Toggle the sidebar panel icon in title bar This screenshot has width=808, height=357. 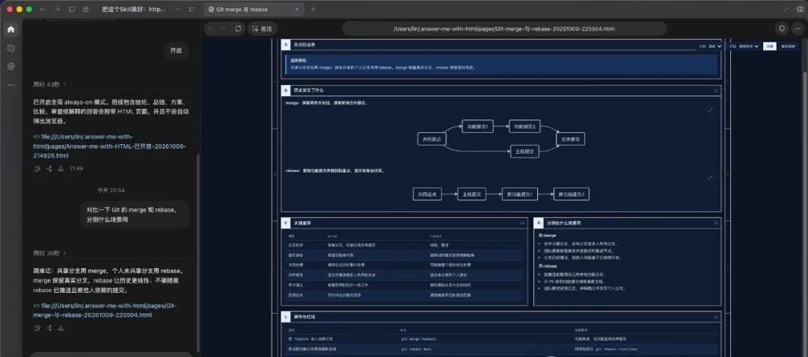coord(72,9)
